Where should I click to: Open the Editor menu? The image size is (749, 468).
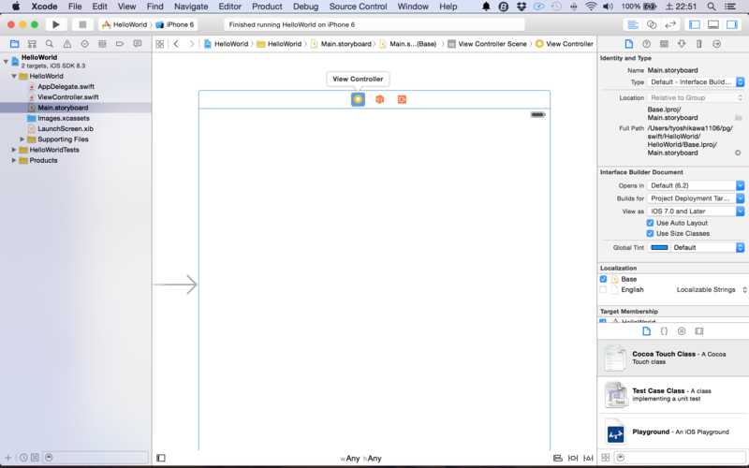tap(229, 7)
